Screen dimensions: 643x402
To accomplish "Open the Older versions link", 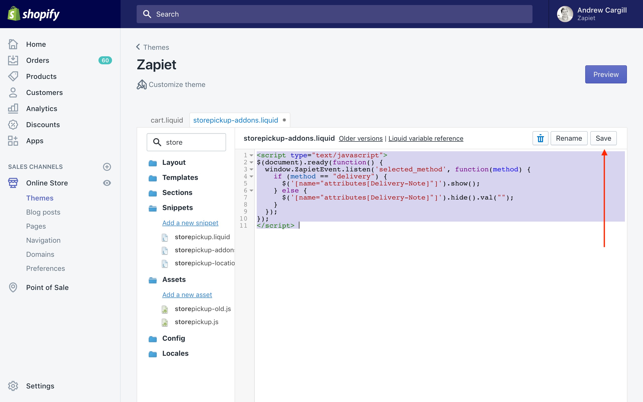I will (x=361, y=138).
